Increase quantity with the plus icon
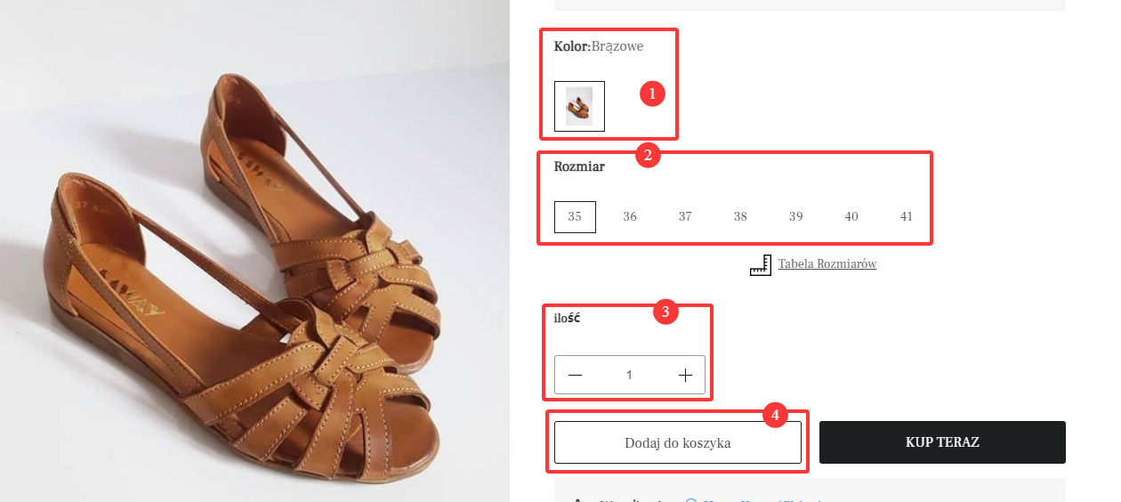Screen dimensions: 1121x502 coord(685,376)
